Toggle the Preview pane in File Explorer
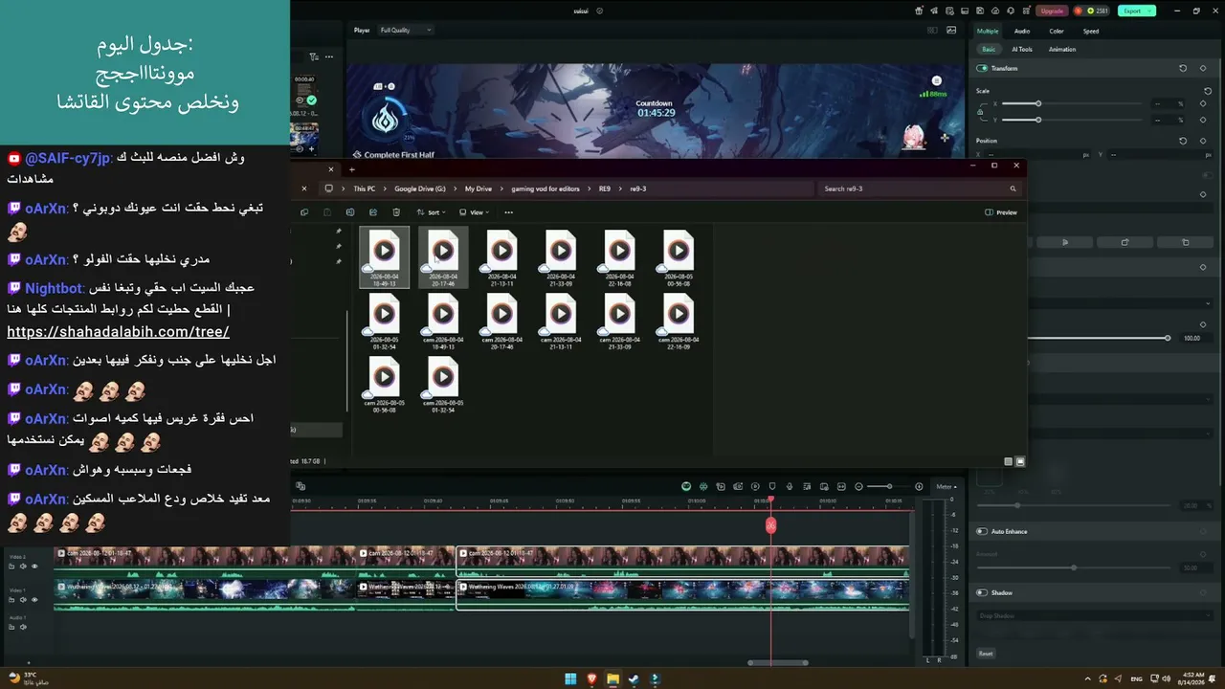 [1001, 212]
